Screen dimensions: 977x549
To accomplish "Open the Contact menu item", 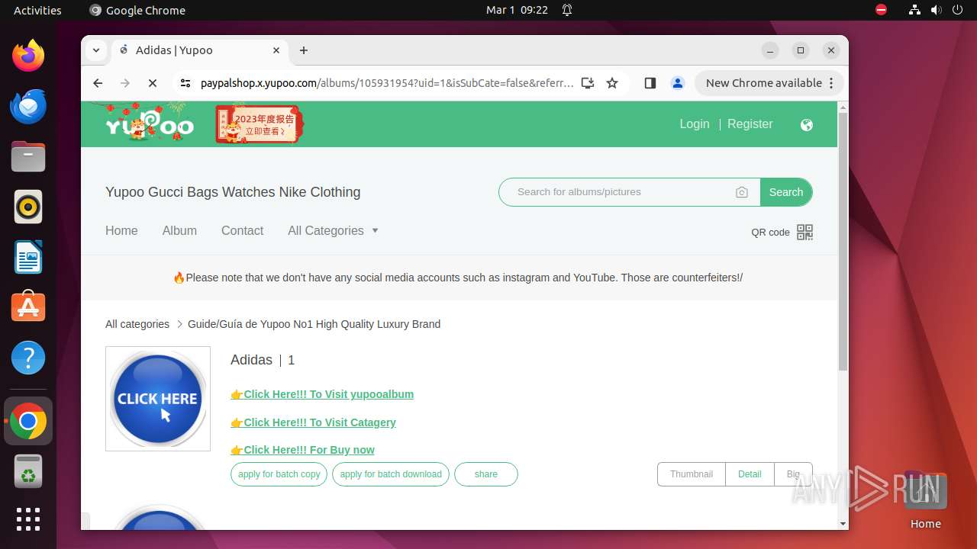I will 242,230.
